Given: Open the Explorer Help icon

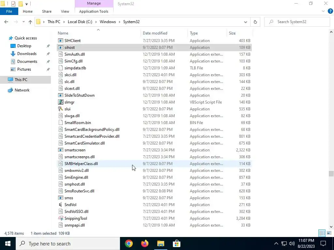Looking at the screenshot, I should click(x=330, y=11).
